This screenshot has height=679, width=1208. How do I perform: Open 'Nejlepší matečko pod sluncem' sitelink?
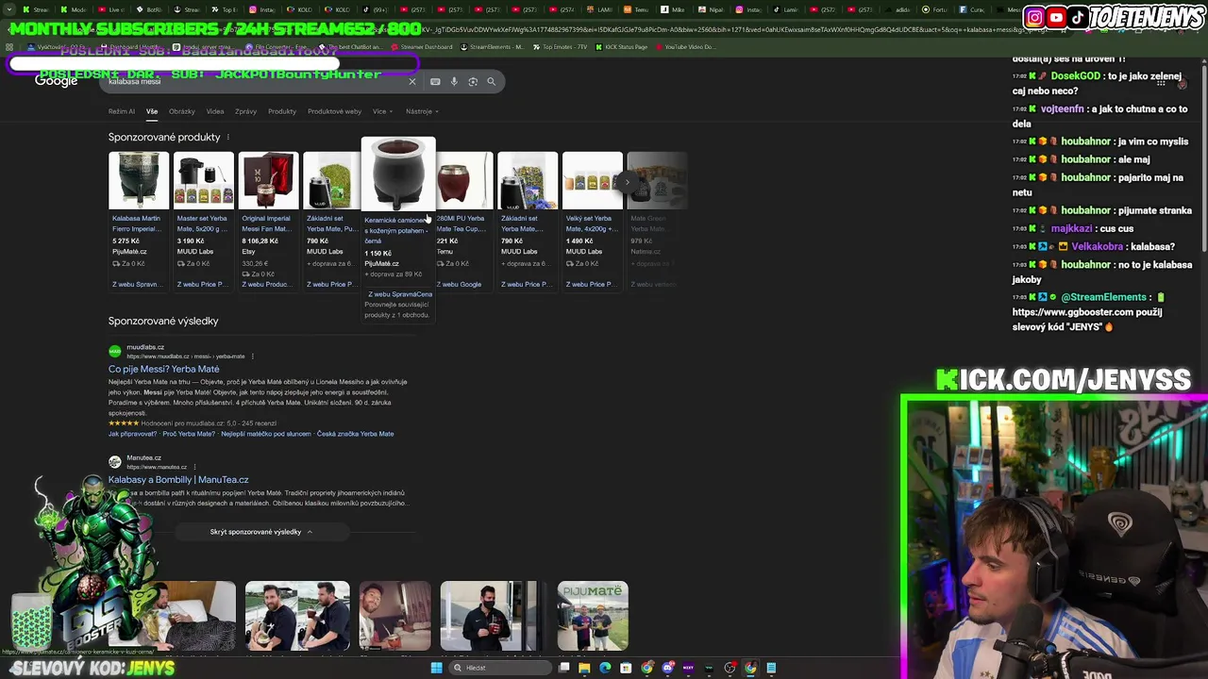pyautogui.click(x=266, y=434)
